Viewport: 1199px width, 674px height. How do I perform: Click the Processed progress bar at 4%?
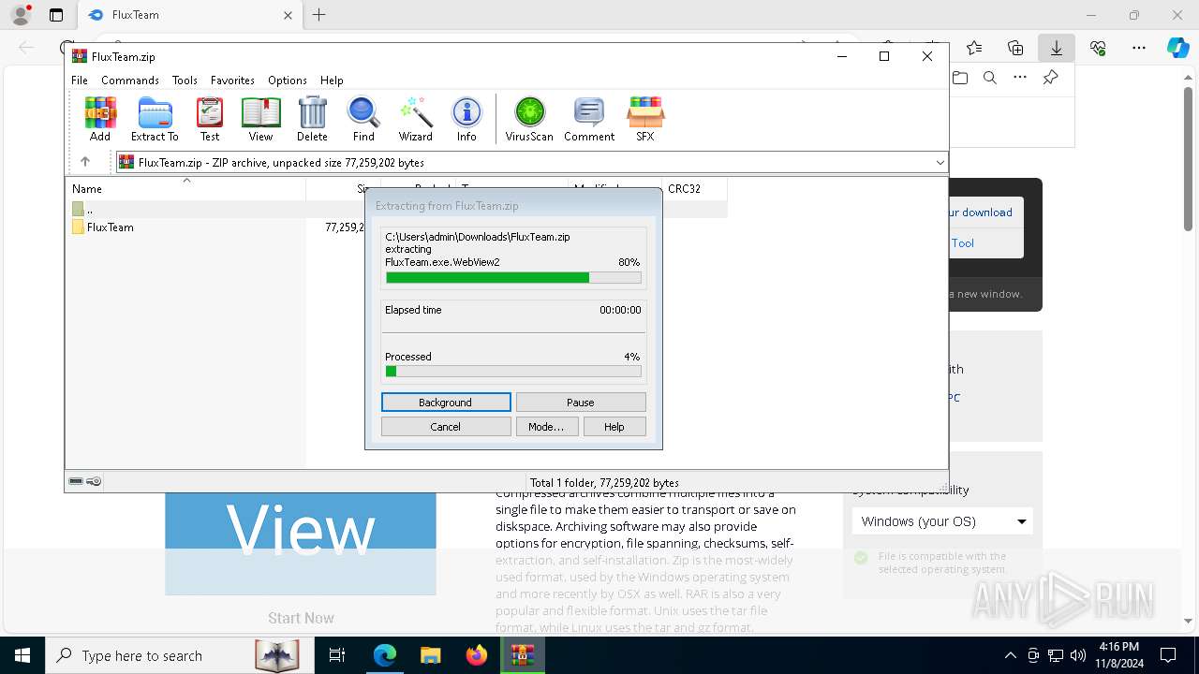513,372
